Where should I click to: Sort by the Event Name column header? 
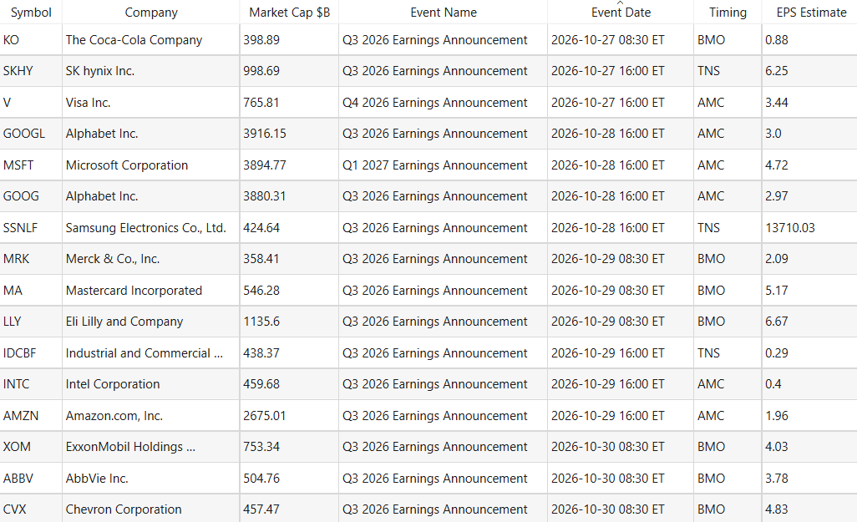click(x=444, y=13)
